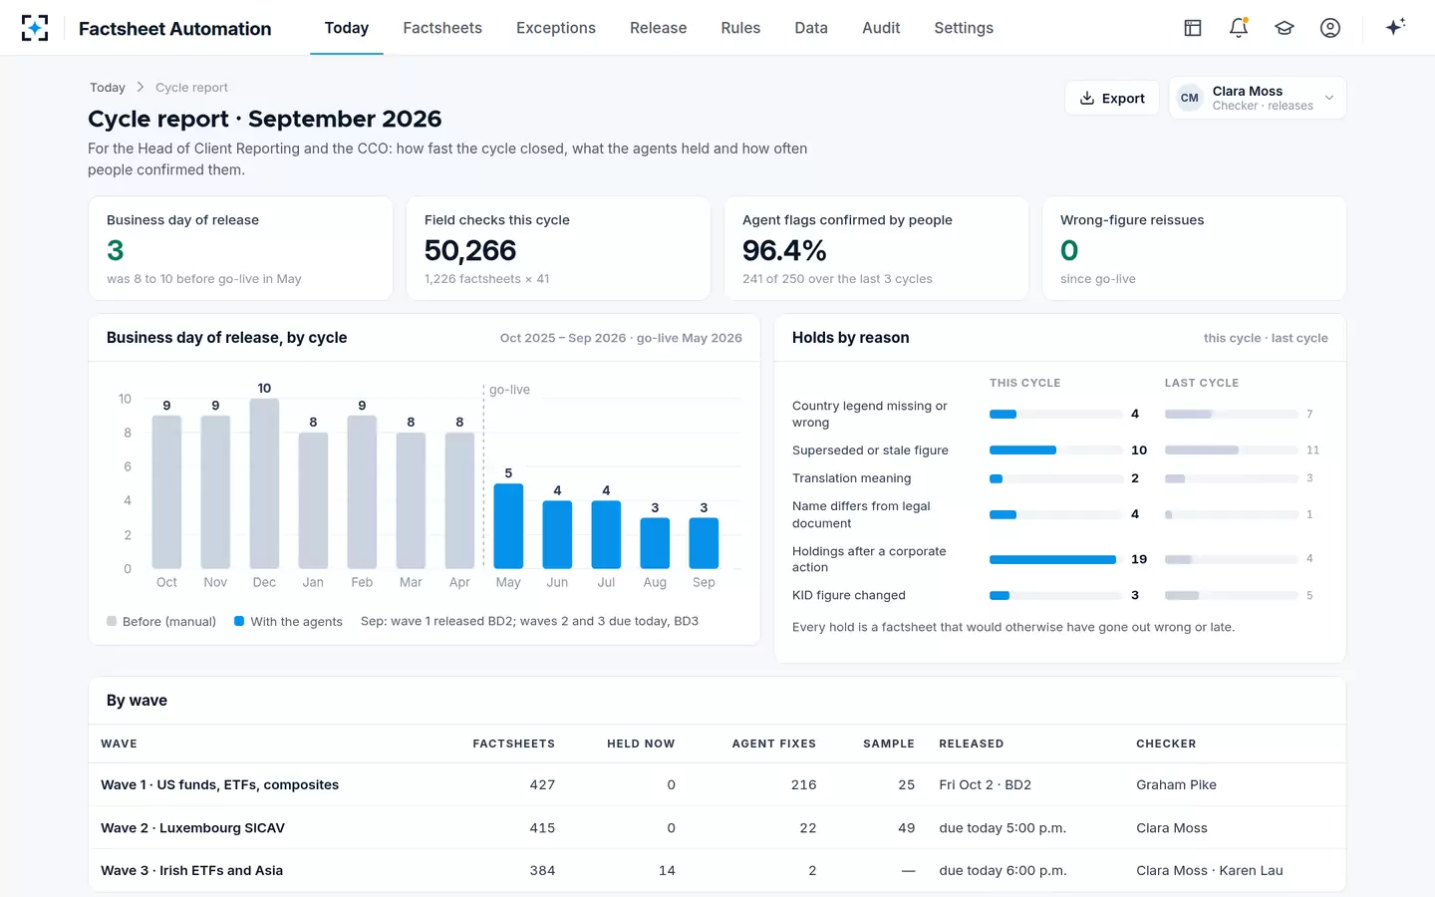1435x897 pixels.
Task: Click 'Country legend missing or wrong' reason
Action: tap(870, 414)
